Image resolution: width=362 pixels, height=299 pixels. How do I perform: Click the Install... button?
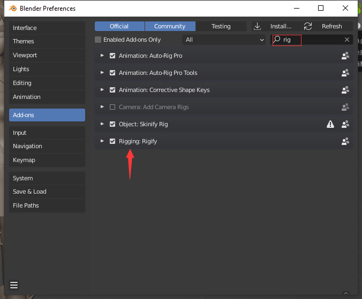coord(276,26)
